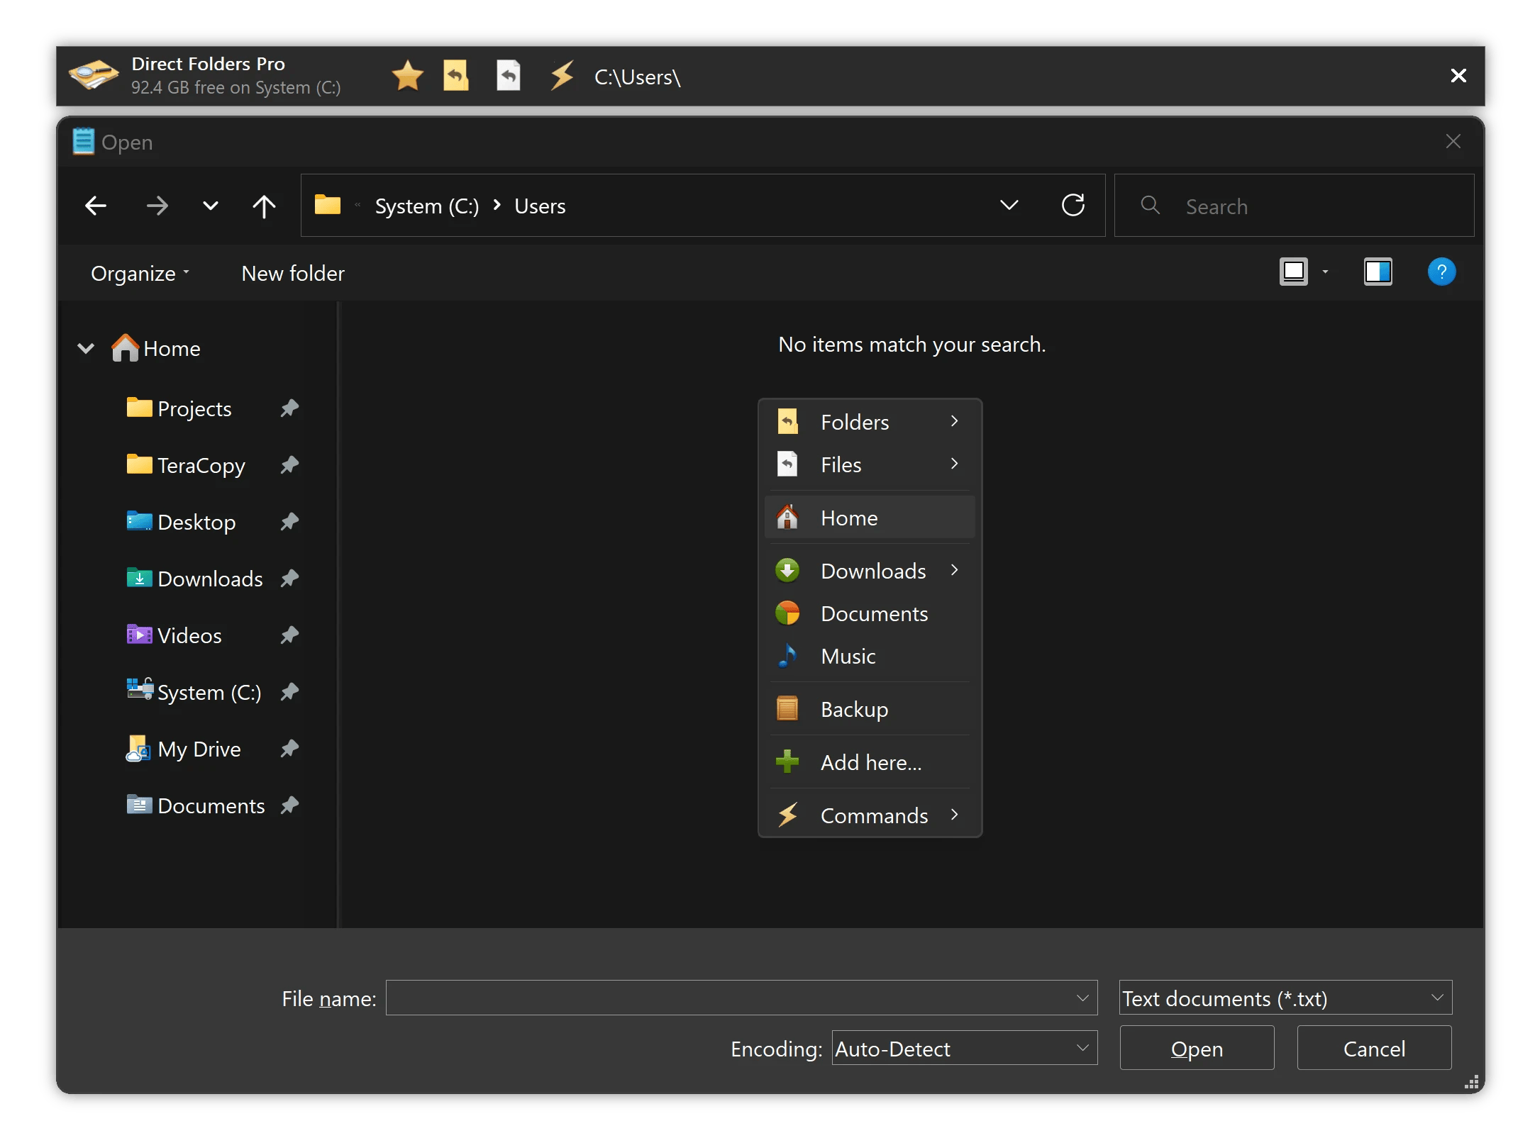The image size is (1535, 1138).
Task: Go forward with the right arrow button
Action: click(x=157, y=206)
